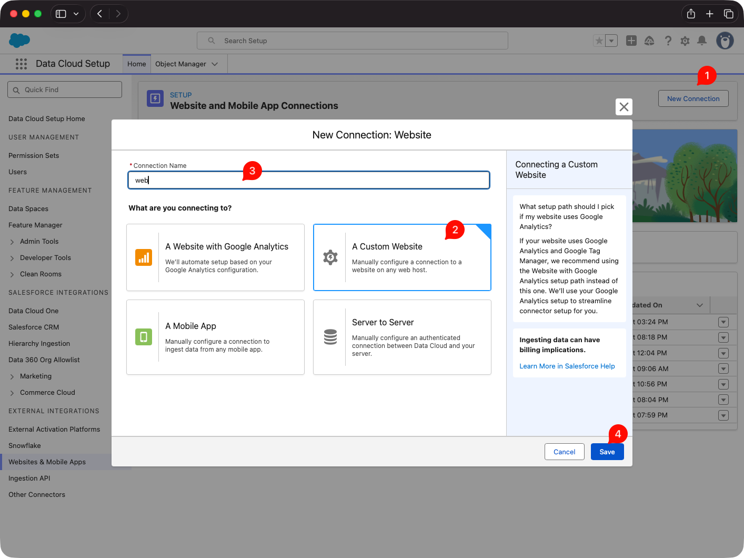Click the Salesforce cloud logo
Screen dimensions: 744x558
point(19,41)
